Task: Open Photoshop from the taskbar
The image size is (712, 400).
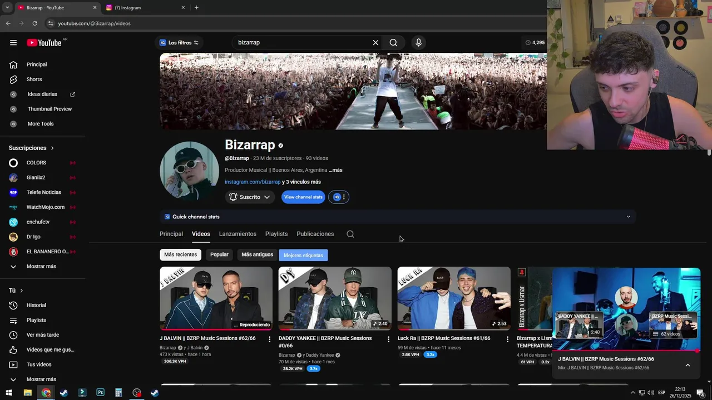Action: pyautogui.click(x=100, y=393)
